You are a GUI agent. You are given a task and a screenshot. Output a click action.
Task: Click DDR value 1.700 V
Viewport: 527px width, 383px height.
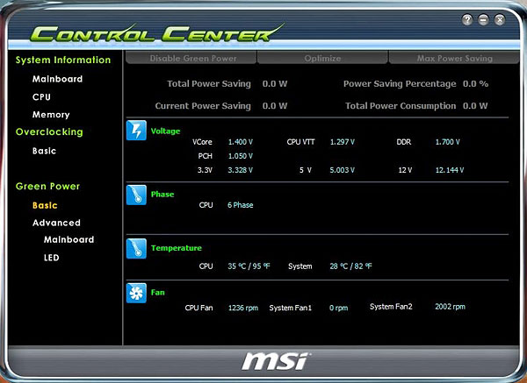(x=447, y=142)
